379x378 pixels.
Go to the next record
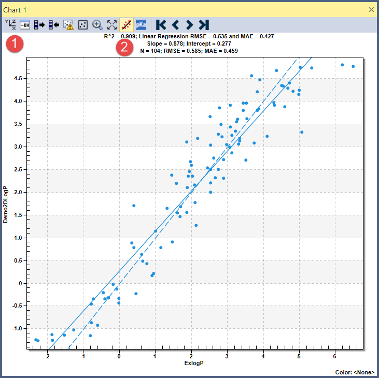[190, 25]
